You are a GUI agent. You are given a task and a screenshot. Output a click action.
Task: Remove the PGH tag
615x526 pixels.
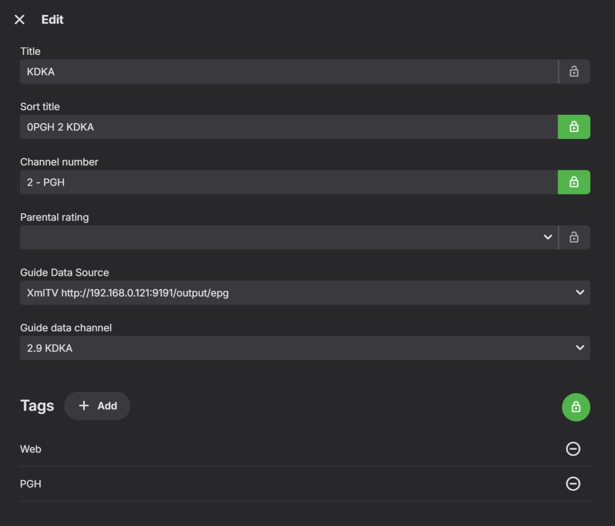coord(573,484)
